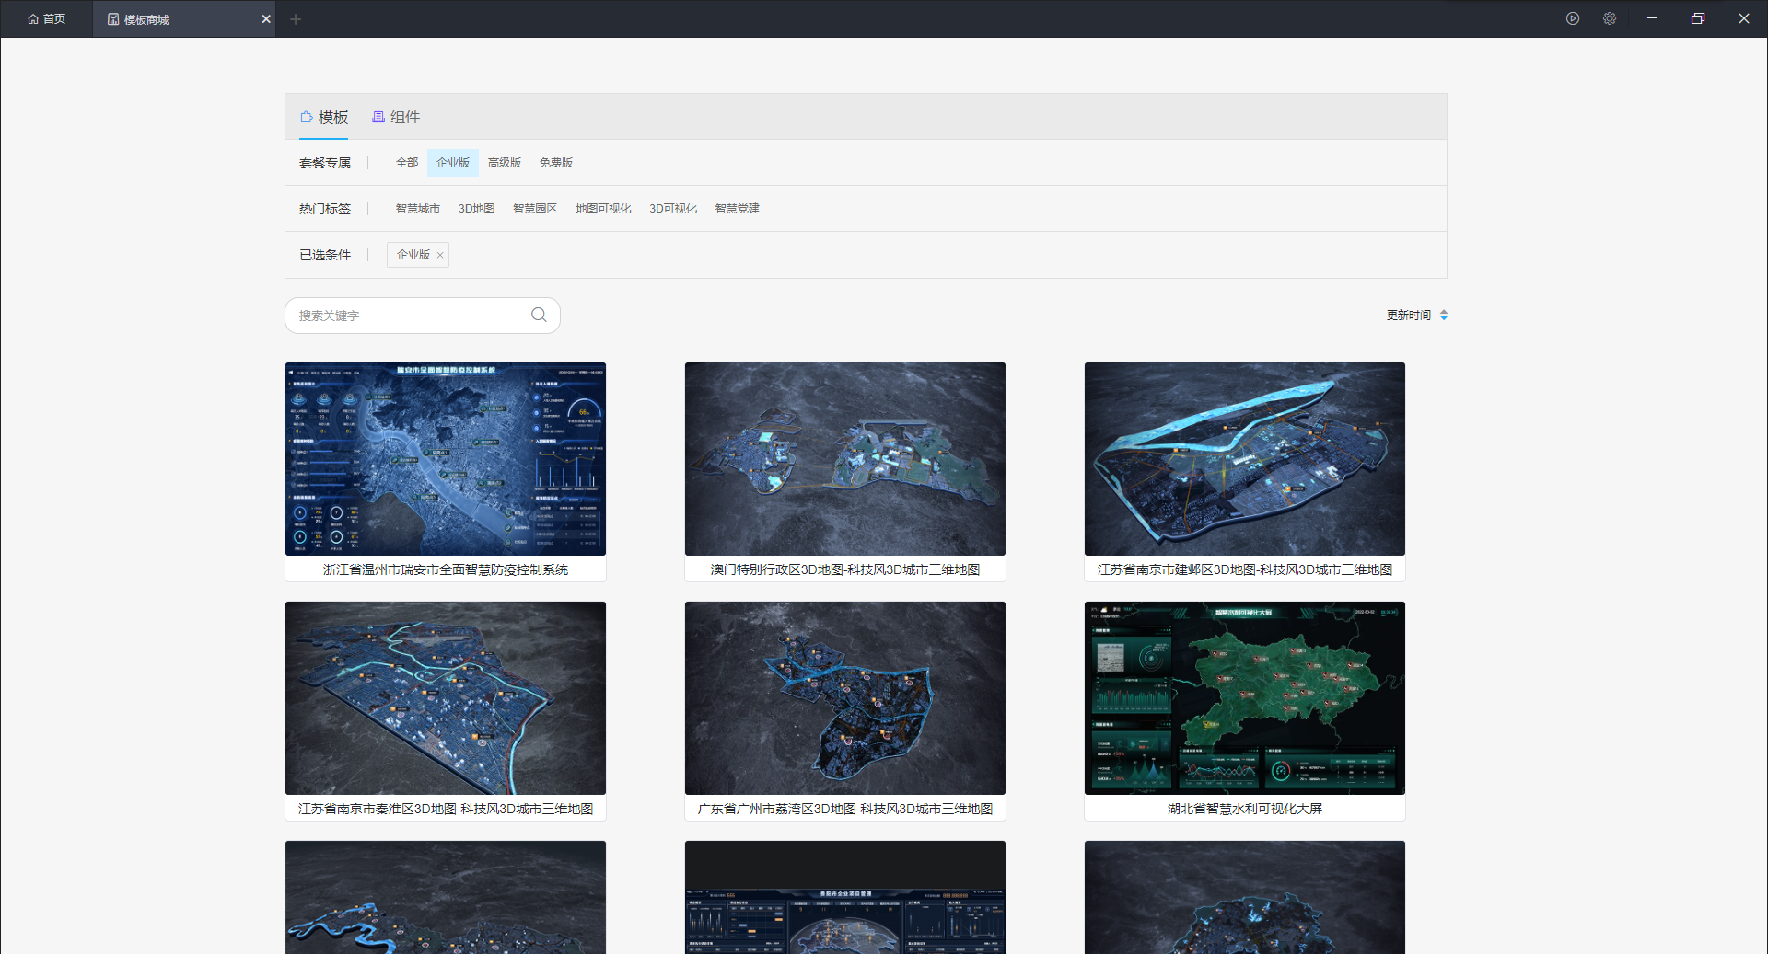Add a new tab with plus icon
The height and width of the screenshot is (954, 1768).
point(296,18)
